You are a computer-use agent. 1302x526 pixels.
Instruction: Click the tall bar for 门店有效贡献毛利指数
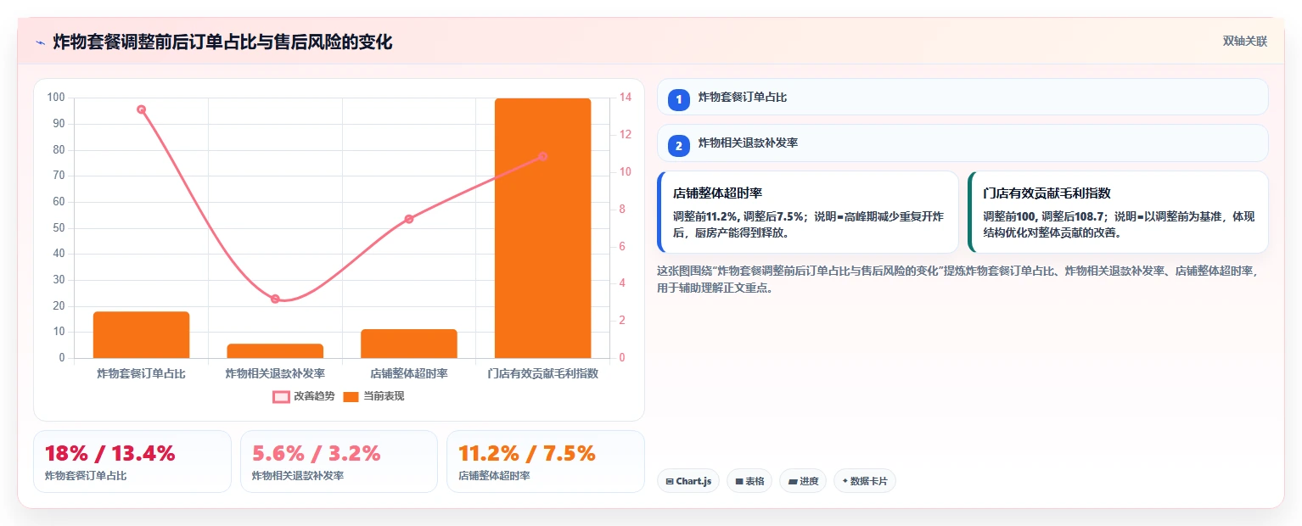tap(542, 228)
